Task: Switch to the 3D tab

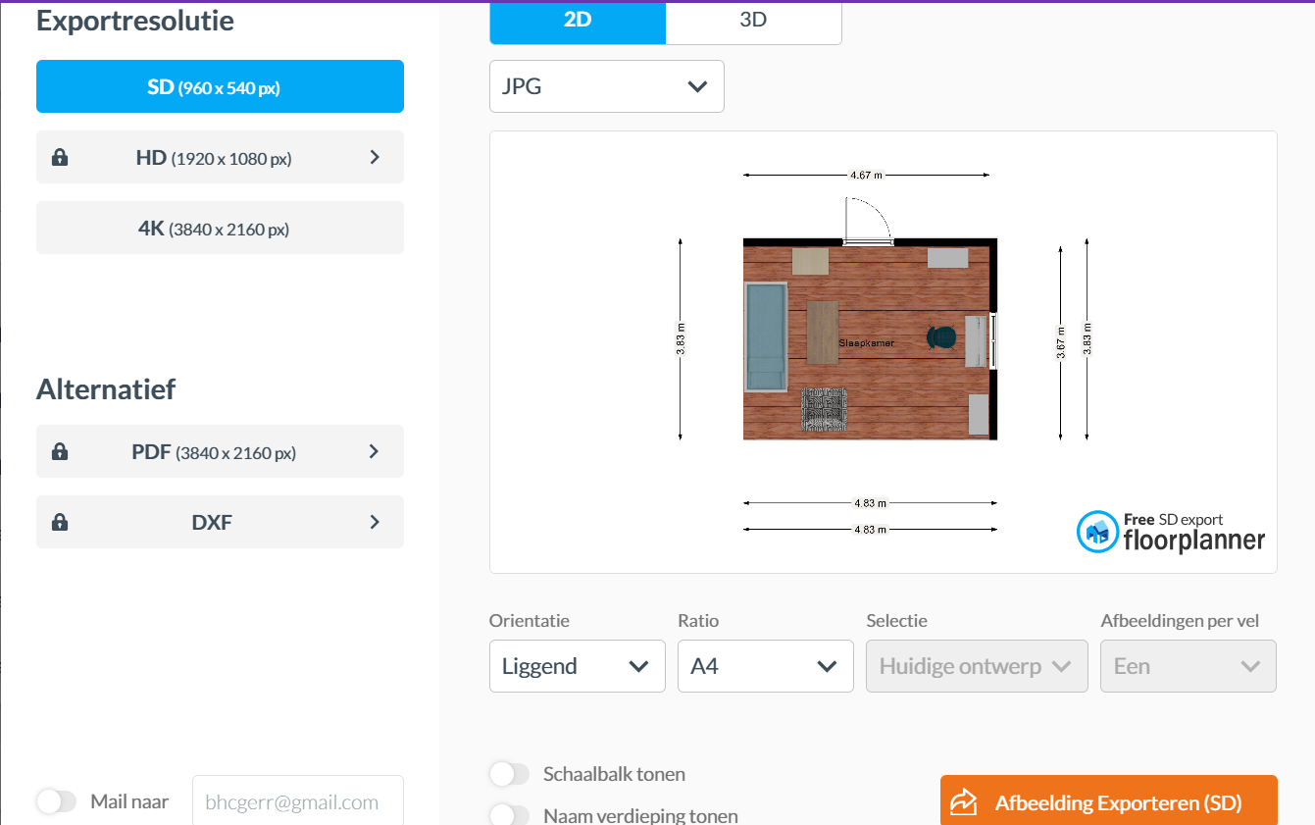Action: pos(753,20)
